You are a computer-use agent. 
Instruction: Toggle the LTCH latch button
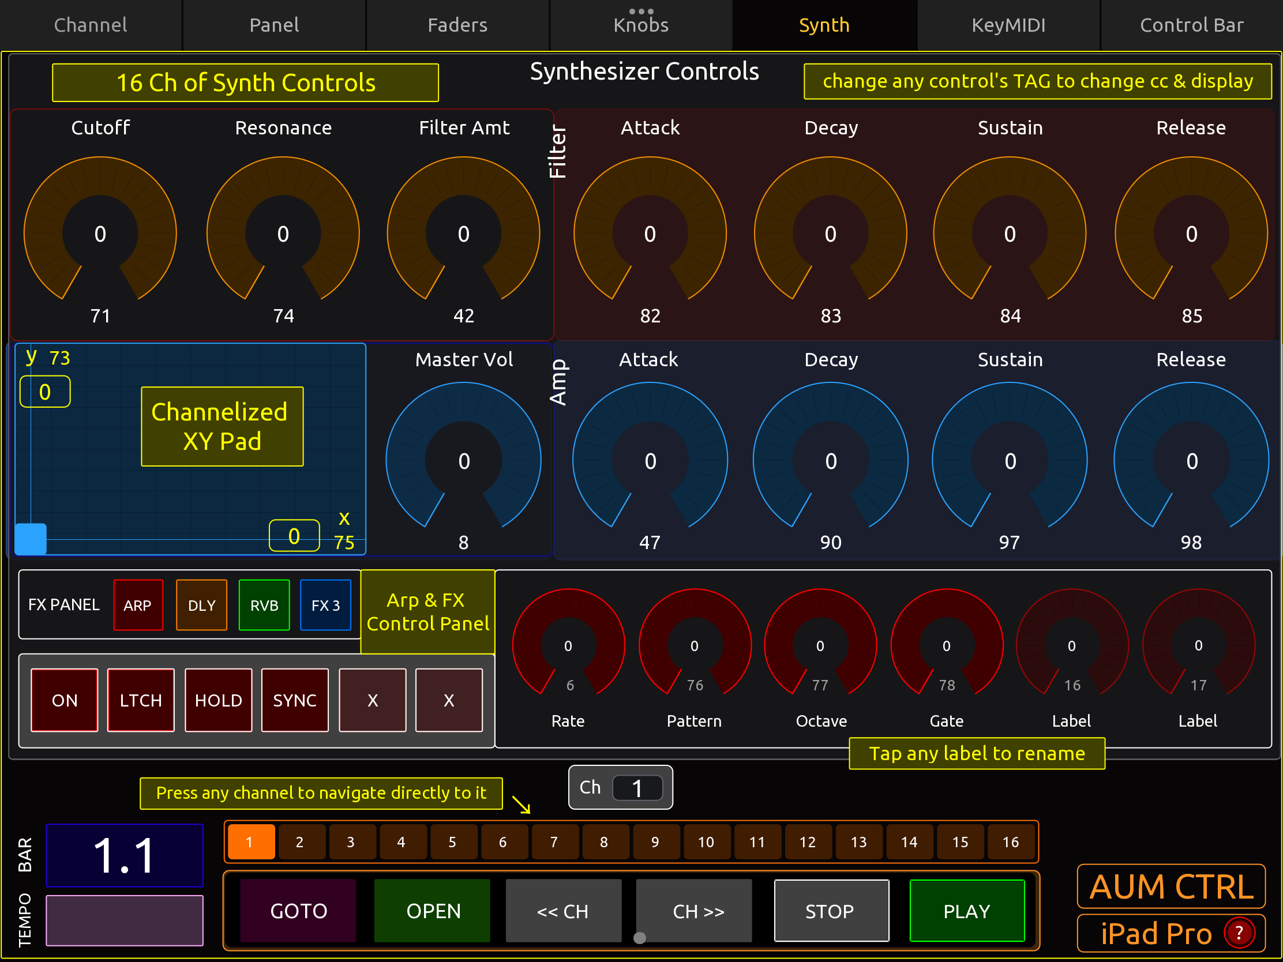(141, 700)
